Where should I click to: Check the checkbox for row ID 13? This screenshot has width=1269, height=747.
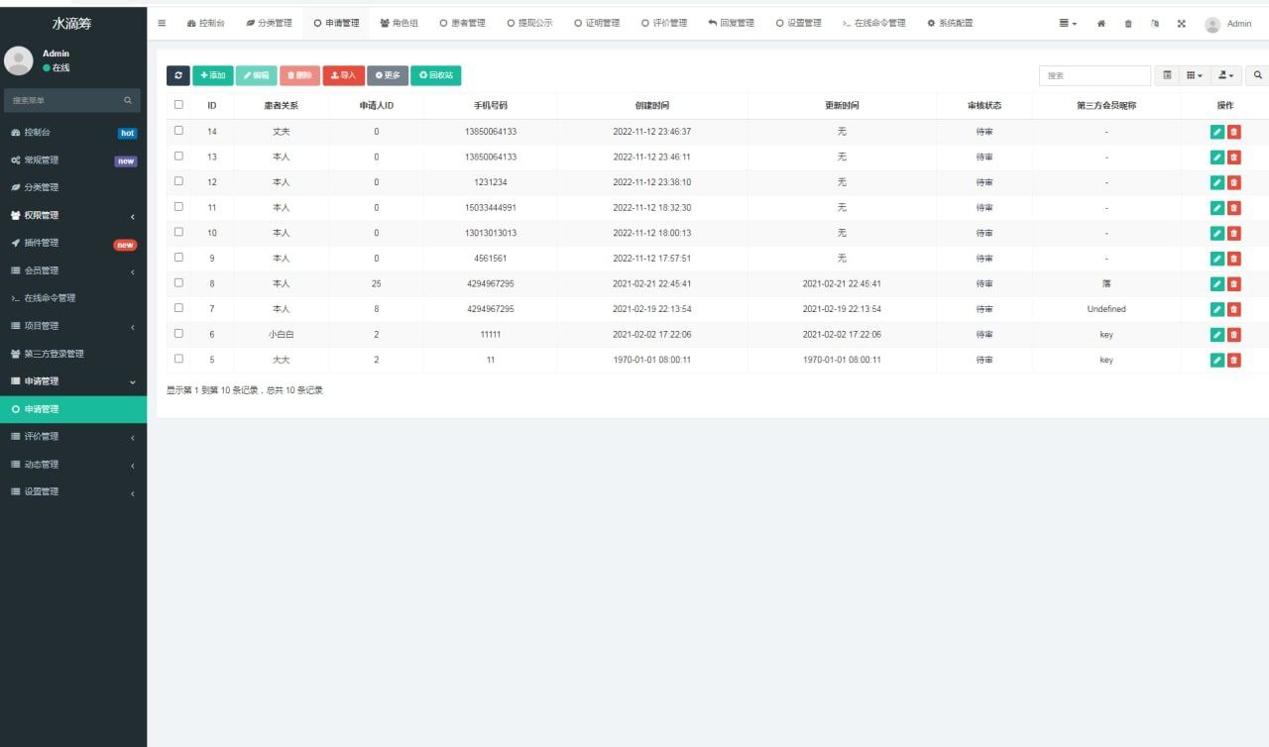[178, 156]
